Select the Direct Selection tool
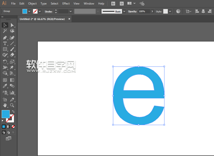 point(12,25)
